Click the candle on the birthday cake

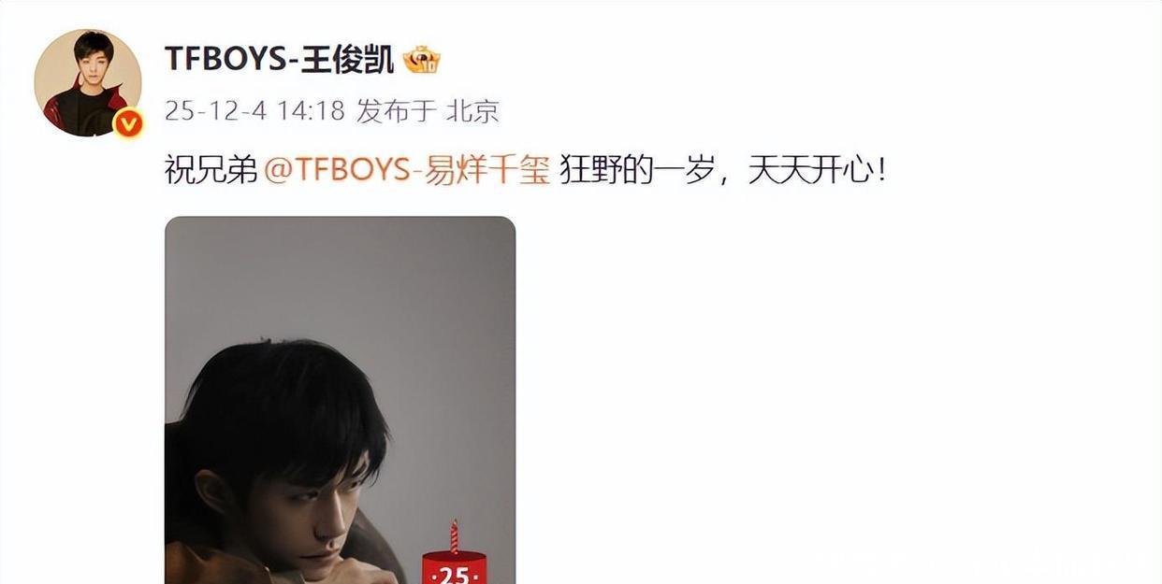click(x=454, y=536)
